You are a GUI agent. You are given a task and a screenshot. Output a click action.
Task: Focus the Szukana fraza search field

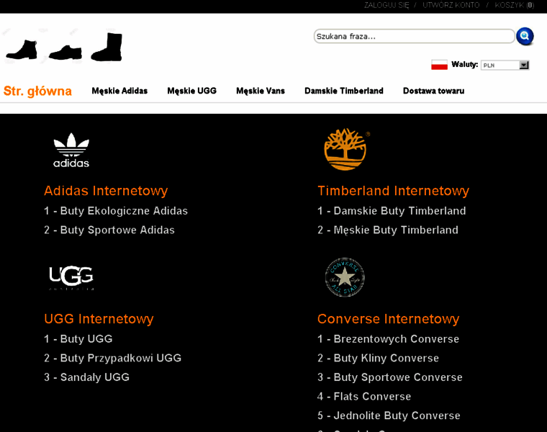tap(414, 36)
